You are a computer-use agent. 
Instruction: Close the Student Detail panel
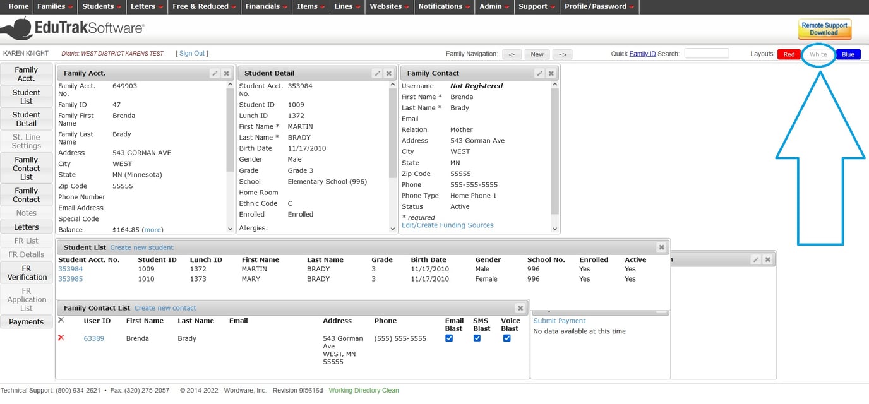tap(389, 73)
